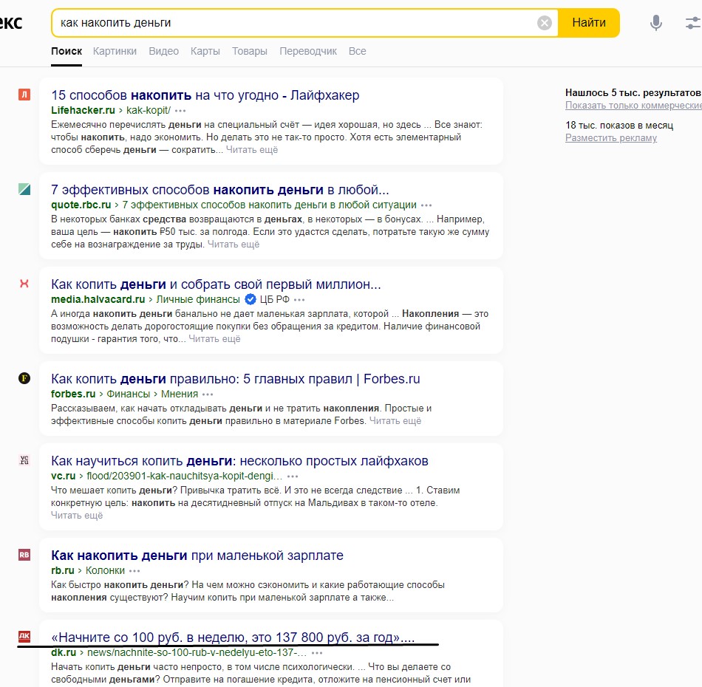
Task: Open the three-dot menu for the Lifehacker.ru result
Action: point(180,111)
